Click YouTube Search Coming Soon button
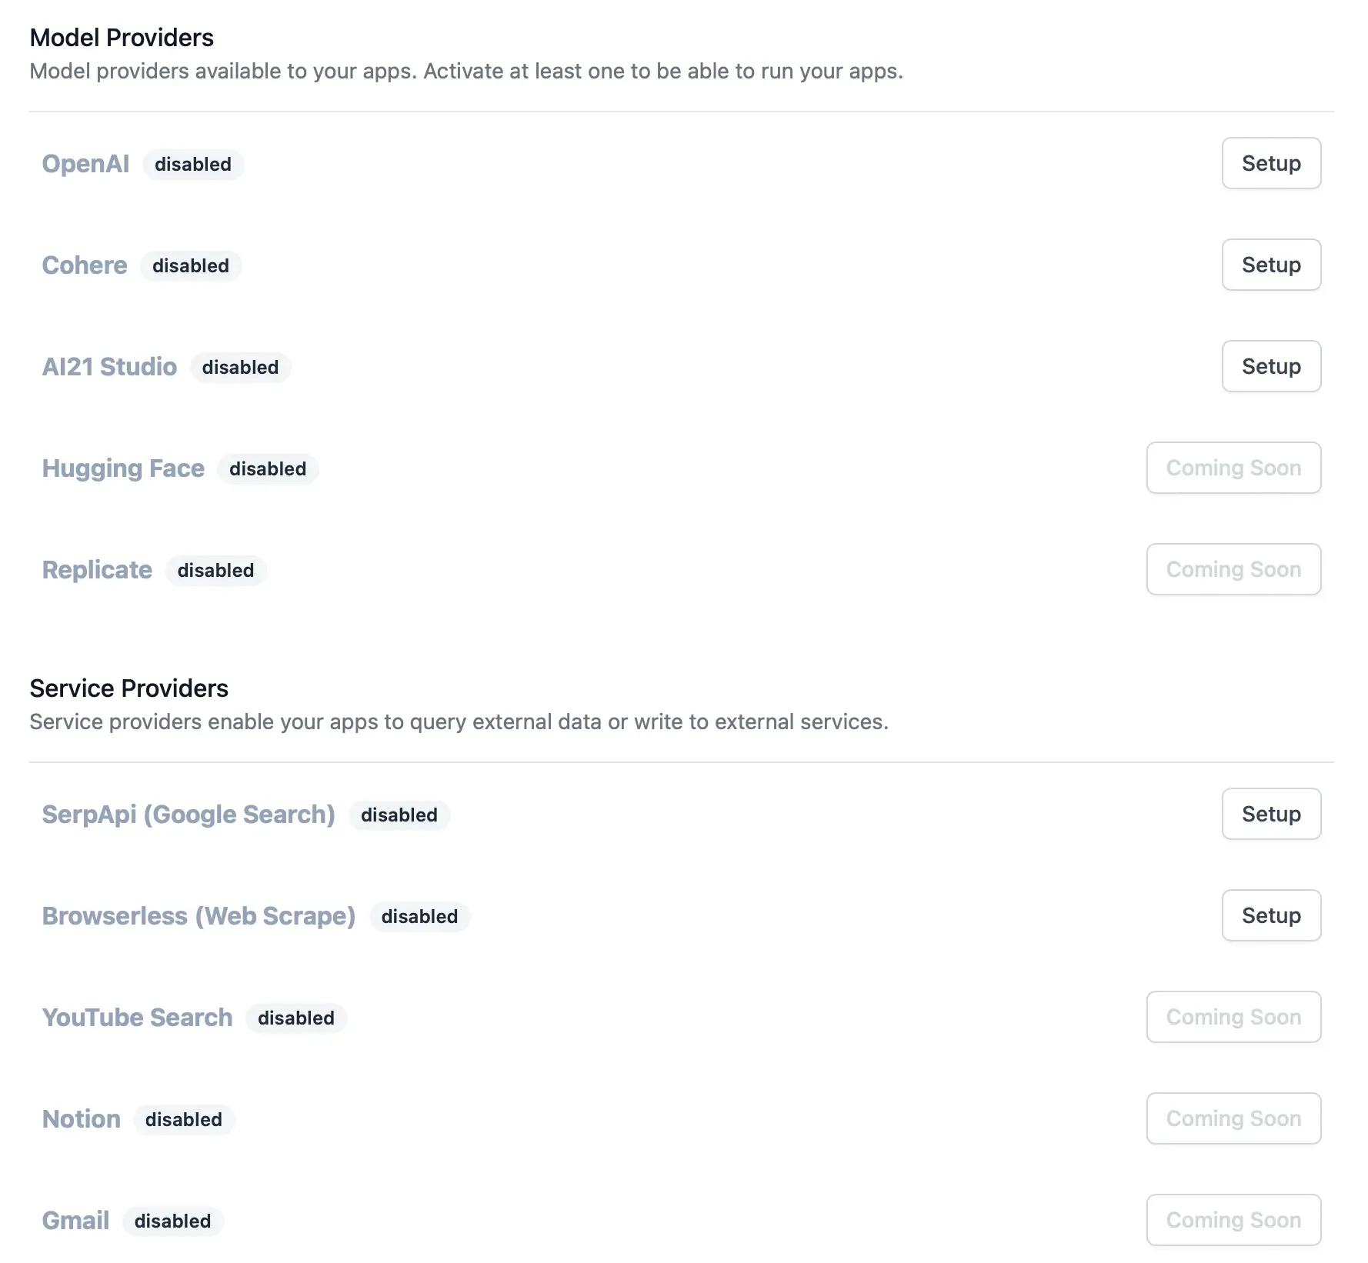This screenshot has height=1263, width=1368. tap(1233, 1017)
